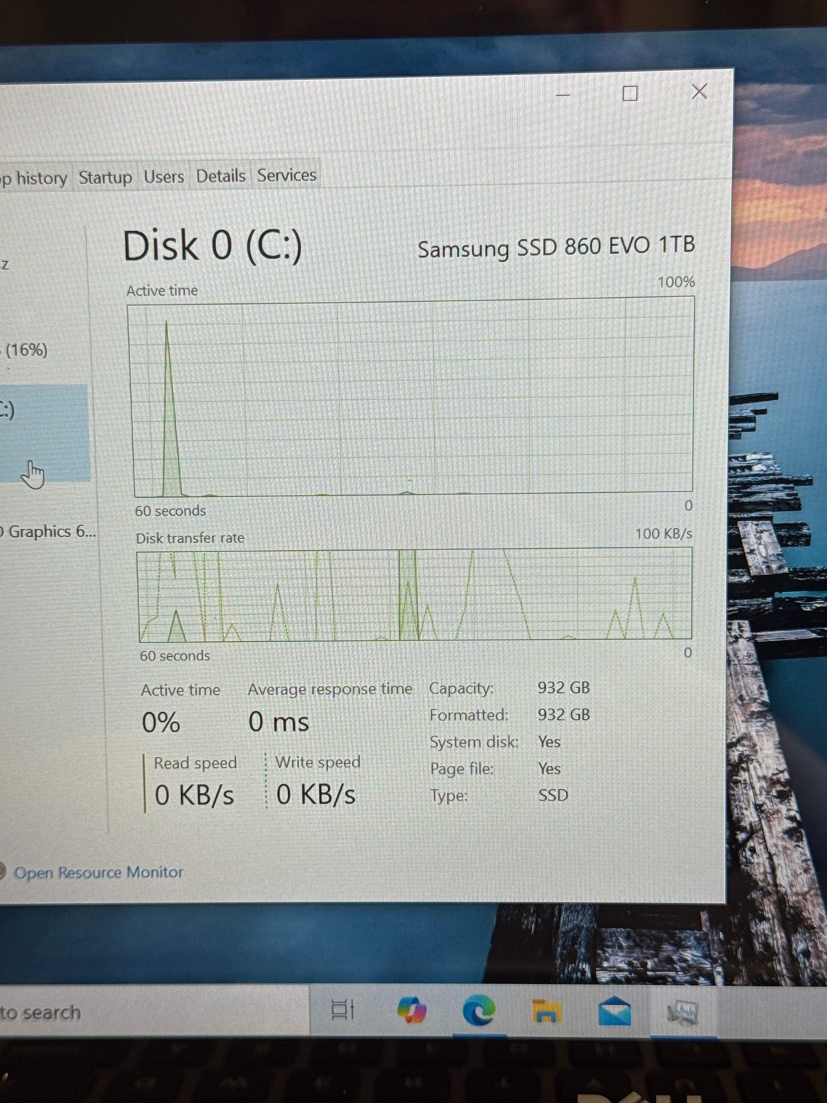This screenshot has height=1103, width=827.
Task: Click the 'Type:' label
Action: 449,796
